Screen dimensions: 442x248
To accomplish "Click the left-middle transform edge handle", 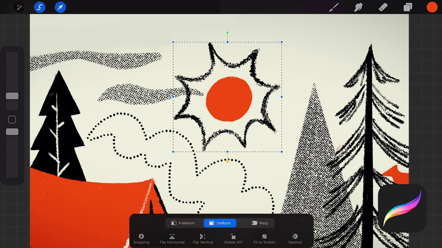I will (x=173, y=97).
